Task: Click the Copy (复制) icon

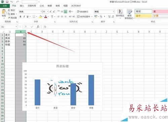Action: pyautogui.click(x=9, y=14)
